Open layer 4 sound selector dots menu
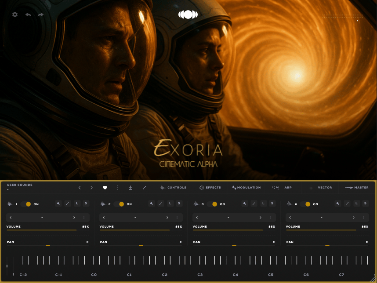Image resolution: width=377 pixels, height=283 pixels. (363, 218)
